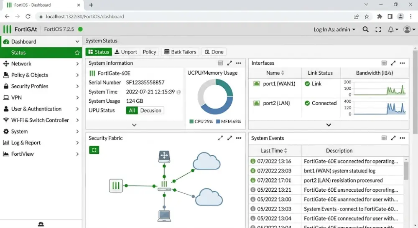Click the CPU/Memory donut chart

click(x=215, y=97)
